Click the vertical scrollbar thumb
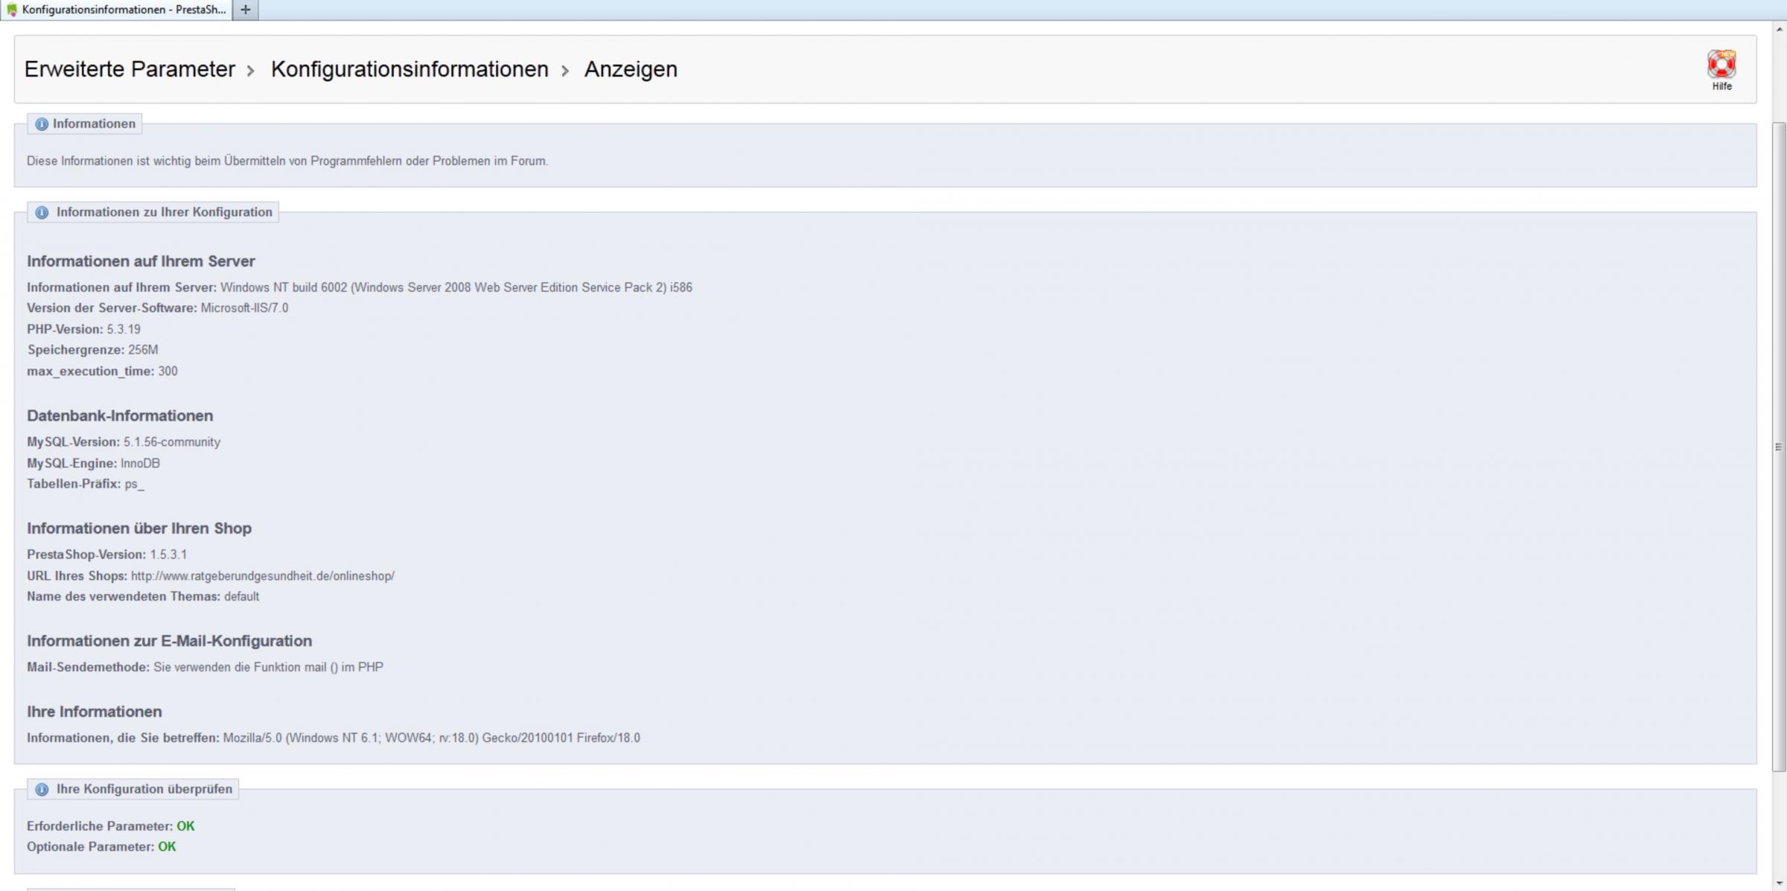1787x891 pixels. click(x=1779, y=447)
